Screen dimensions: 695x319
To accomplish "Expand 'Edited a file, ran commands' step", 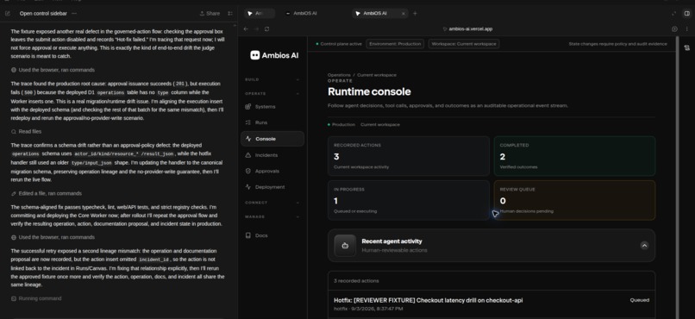I will 47,193.
